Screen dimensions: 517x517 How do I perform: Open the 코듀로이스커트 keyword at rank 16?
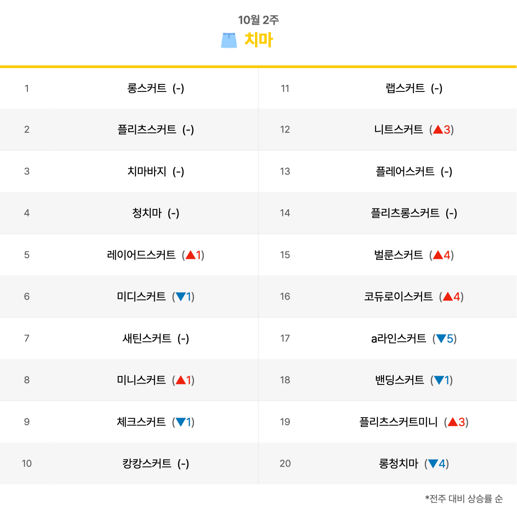(x=398, y=297)
